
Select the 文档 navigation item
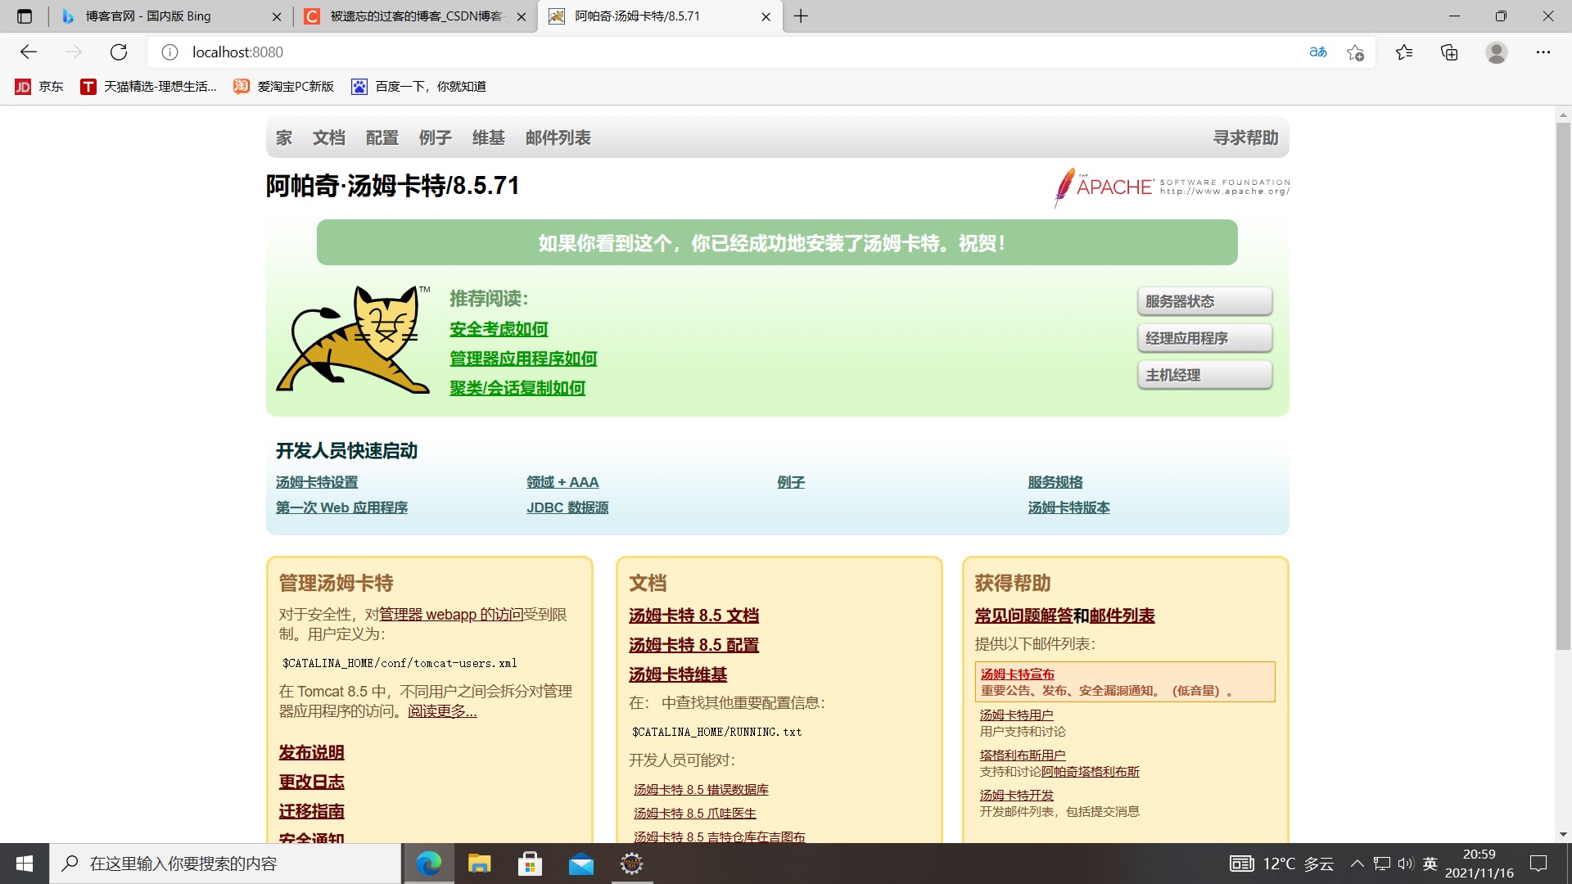point(329,138)
